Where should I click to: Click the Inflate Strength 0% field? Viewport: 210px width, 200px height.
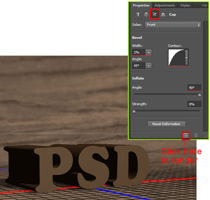click(x=195, y=104)
